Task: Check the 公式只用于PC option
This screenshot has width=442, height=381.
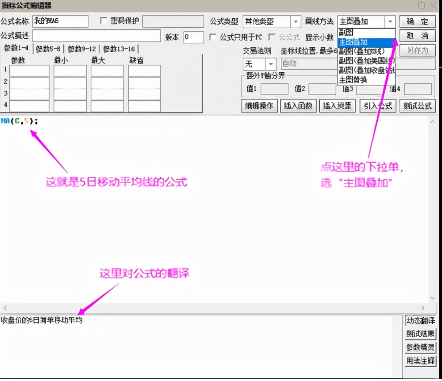Action: pyautogui.click(x=213, y=37)
